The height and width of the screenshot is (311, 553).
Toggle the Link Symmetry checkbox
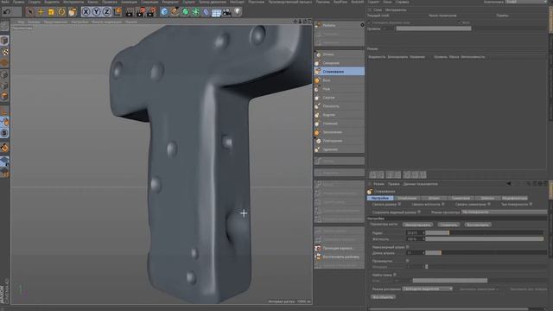click(489, 204)
